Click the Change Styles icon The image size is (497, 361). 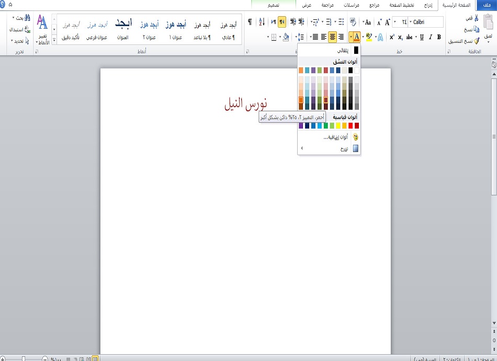click(x=42, y=22)
